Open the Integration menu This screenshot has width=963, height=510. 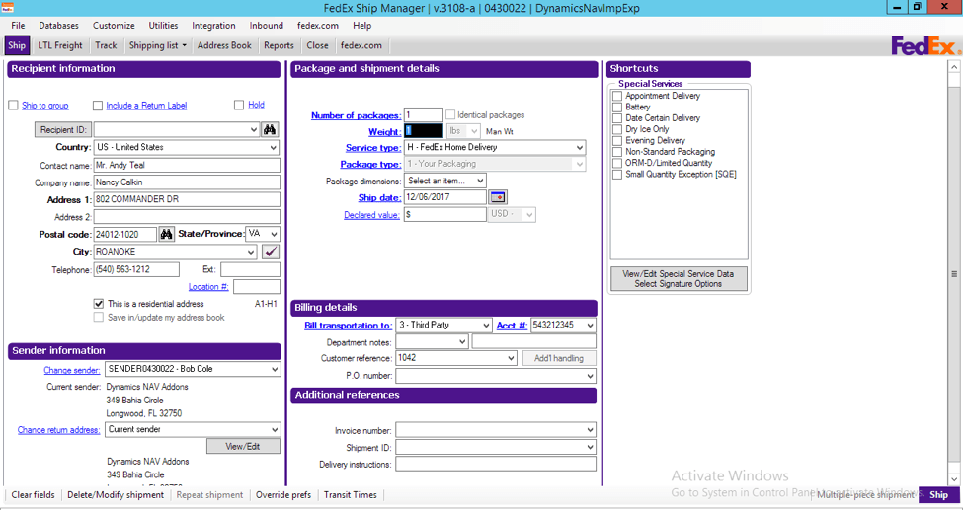[213, 26]
